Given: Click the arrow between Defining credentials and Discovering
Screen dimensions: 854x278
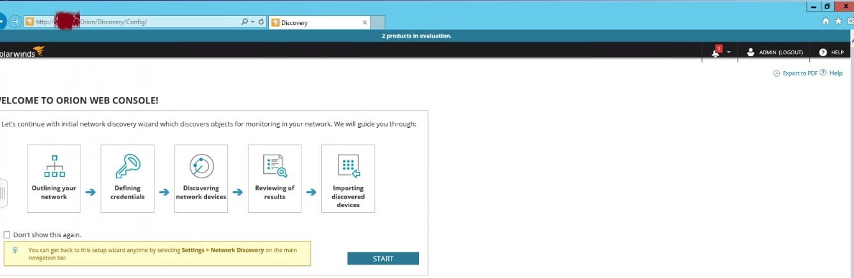Looking at the screenshot, I should point(164,192).
